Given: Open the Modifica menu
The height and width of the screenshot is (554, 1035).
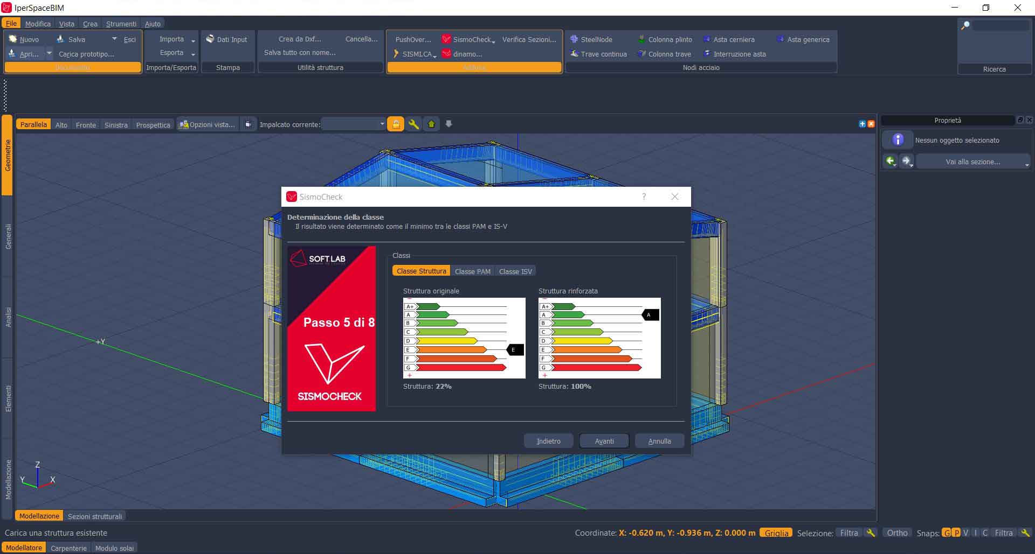Looking at the screenshot, I should coord(38,24).
